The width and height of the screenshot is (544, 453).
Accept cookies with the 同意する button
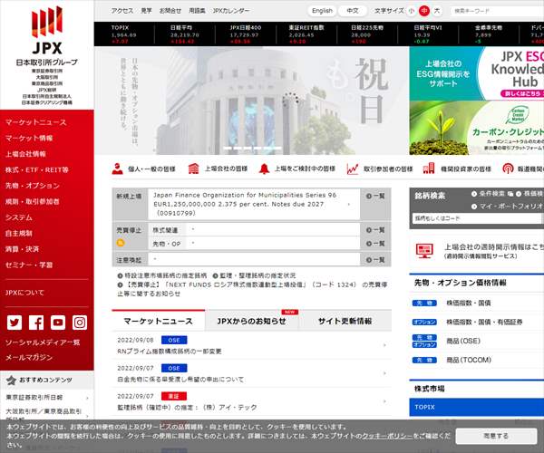pyautogui.click(x=496, y=436)
